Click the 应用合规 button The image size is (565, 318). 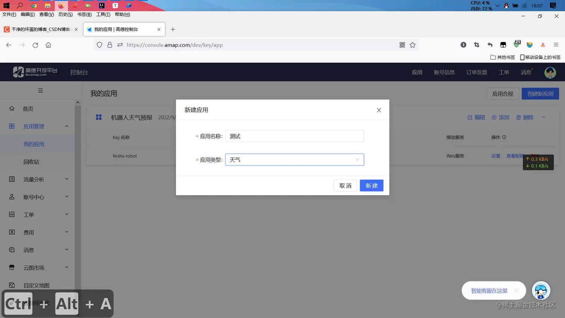(x=503, y=94)
